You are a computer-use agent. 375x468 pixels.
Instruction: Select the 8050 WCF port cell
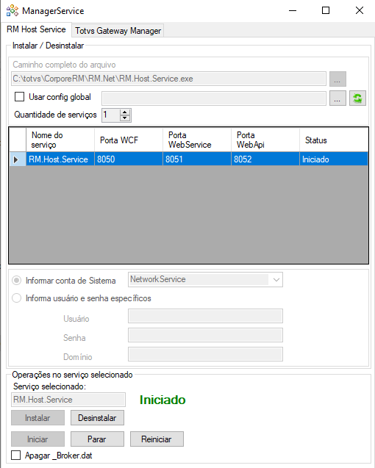129,159
